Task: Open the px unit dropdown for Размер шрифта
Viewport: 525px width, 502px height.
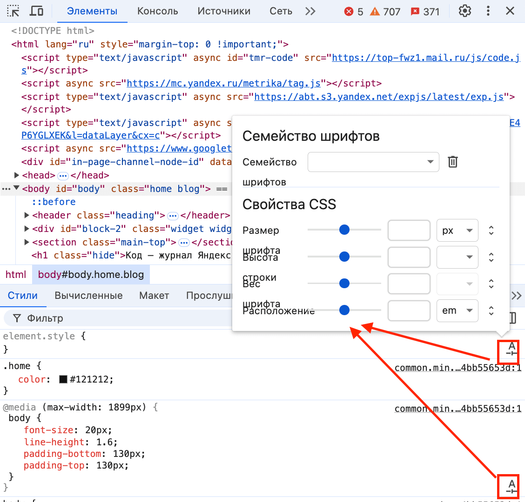Action: pos(457,230)
